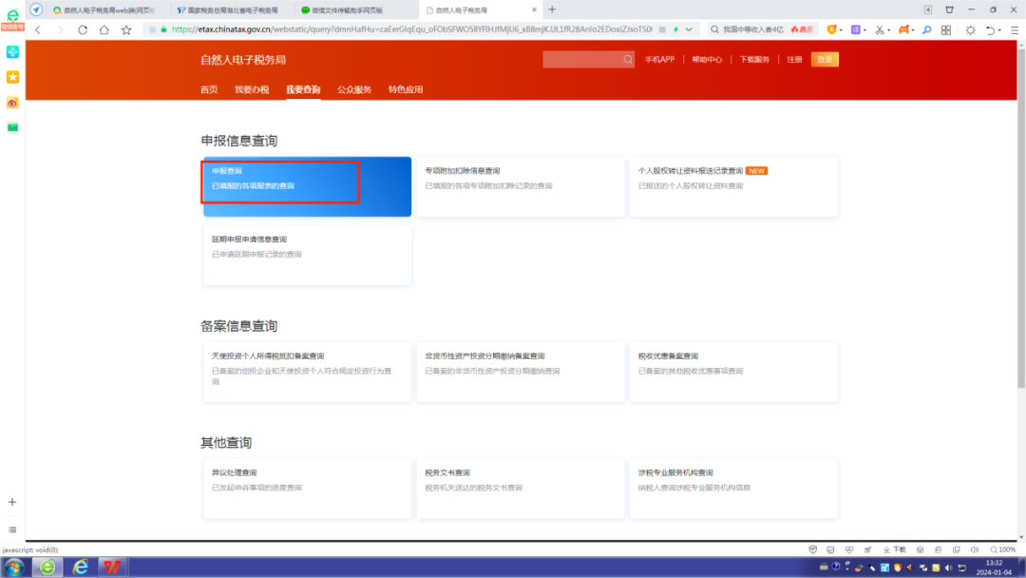Open the Weibo icon in the sidebar

coord(12,103)
